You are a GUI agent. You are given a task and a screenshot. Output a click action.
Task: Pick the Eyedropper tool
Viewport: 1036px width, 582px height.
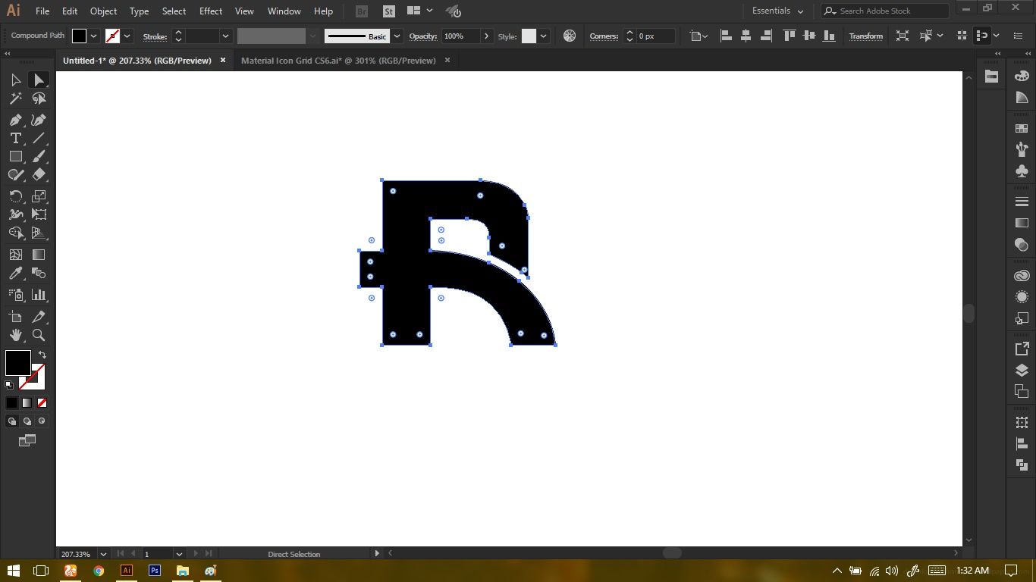click(x=15, y=273)
